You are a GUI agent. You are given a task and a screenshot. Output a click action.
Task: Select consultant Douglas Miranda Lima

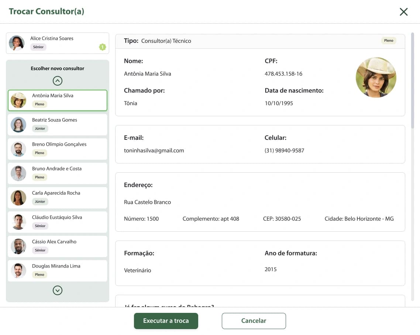(x=57, y=271)
